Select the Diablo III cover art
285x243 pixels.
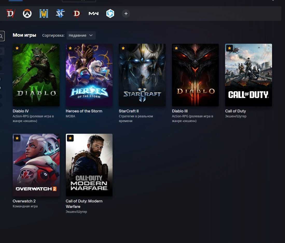tap(195, 75)
